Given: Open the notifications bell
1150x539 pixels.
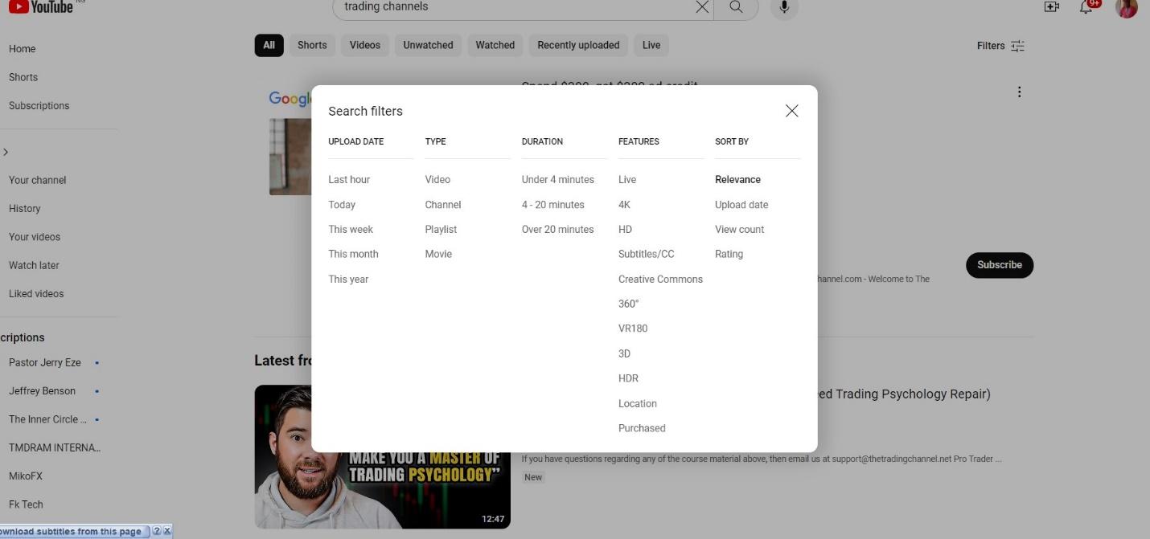Looking at the screenshot, I should (x=1086, y=6).
